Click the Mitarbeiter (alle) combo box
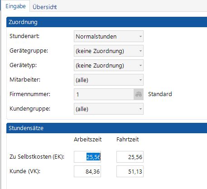 pyautogui.click(x=109, y=80)
